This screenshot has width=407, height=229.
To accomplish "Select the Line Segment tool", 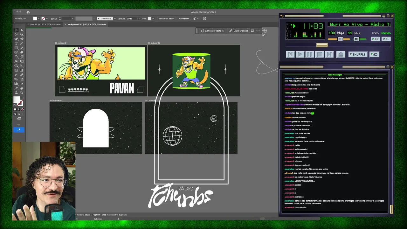I will coord(22,43).
